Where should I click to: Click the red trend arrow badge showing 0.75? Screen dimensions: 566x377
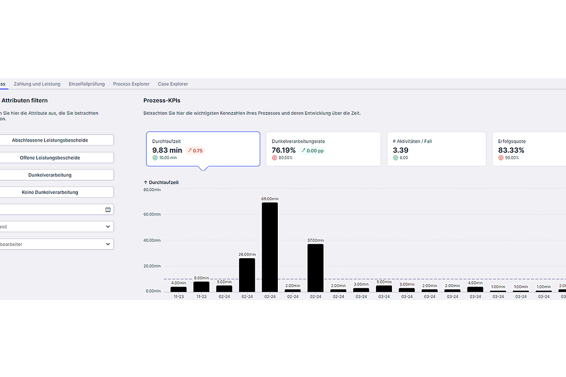point(195,151)
